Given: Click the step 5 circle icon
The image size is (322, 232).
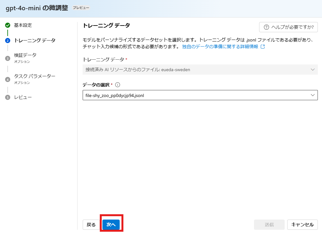Looking at the screenshot, I should (8, 97).
